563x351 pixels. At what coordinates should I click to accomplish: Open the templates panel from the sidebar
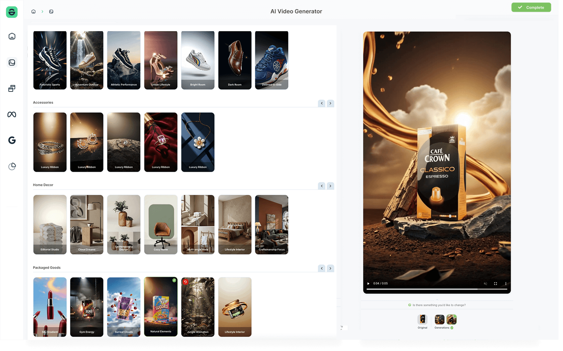point(11,88)
